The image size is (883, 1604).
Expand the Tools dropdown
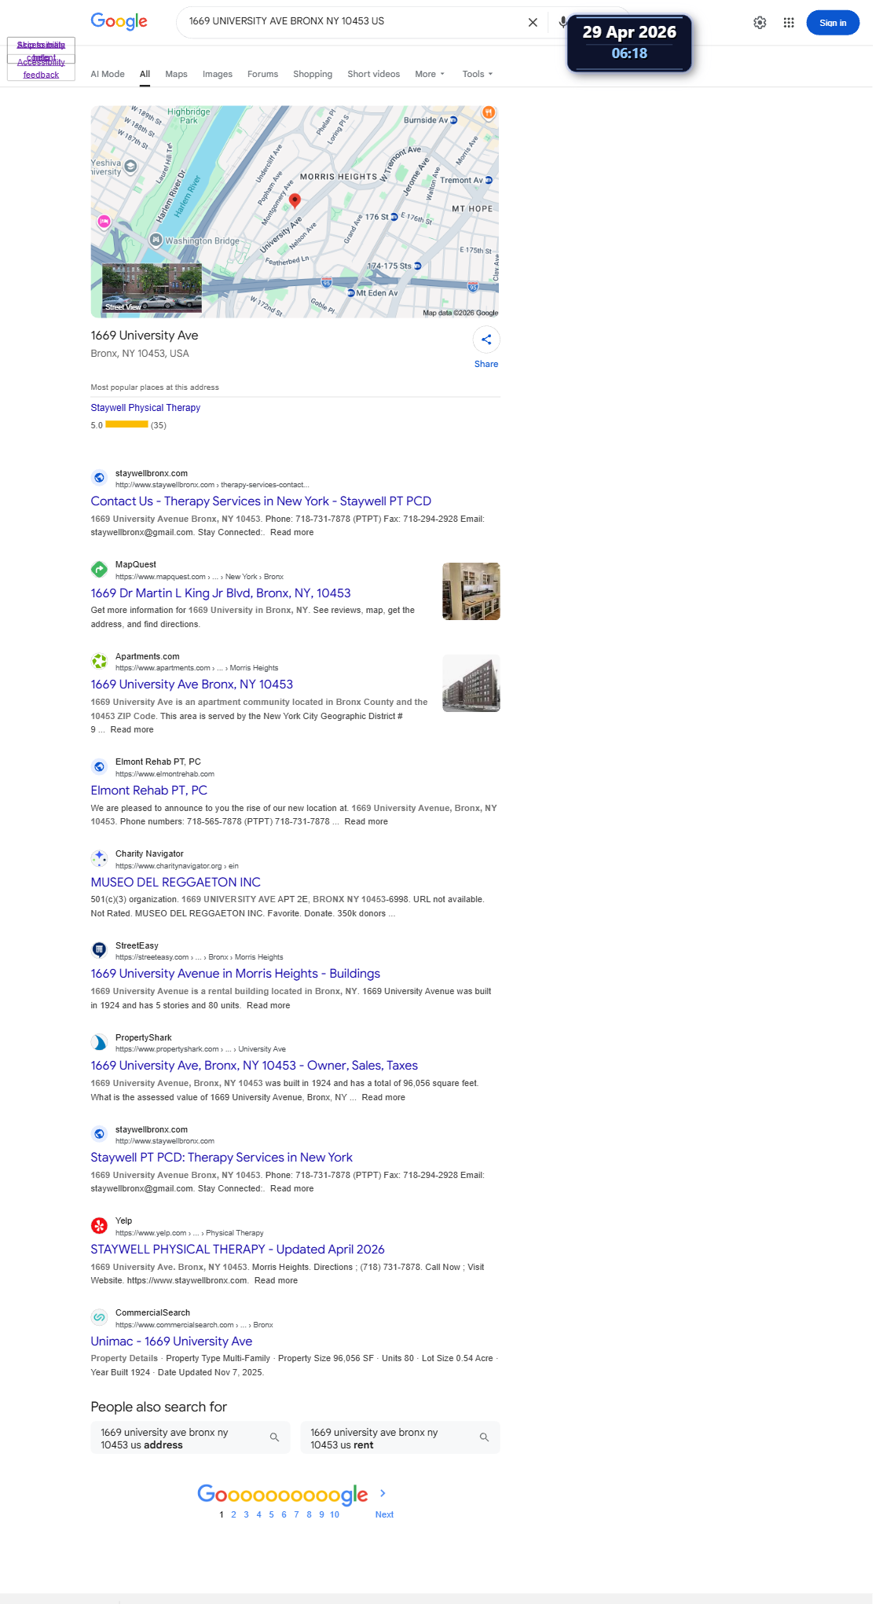478,74
